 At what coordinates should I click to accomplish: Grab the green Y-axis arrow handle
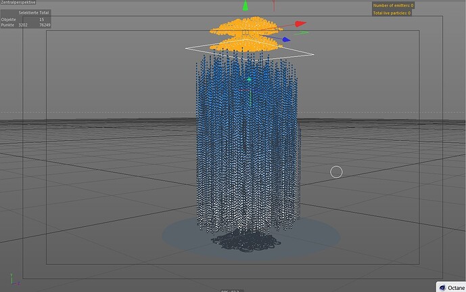[x=246, y=5]
